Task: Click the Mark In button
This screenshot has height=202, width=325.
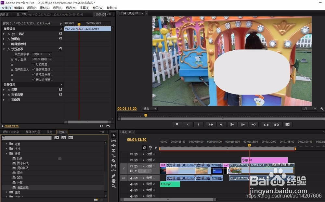Action: click(188, 124)
